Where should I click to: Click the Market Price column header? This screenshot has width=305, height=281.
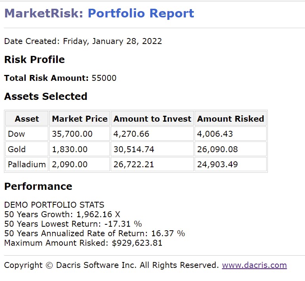80,119
